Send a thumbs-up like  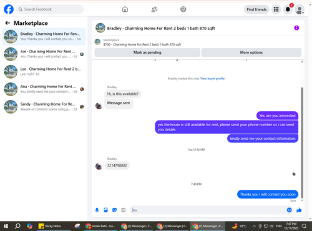pos(299,210)
